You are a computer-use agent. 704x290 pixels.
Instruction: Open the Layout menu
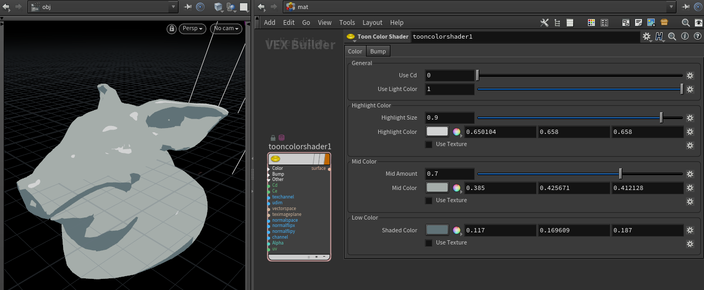pyautogui.click(x=372, y=23)
